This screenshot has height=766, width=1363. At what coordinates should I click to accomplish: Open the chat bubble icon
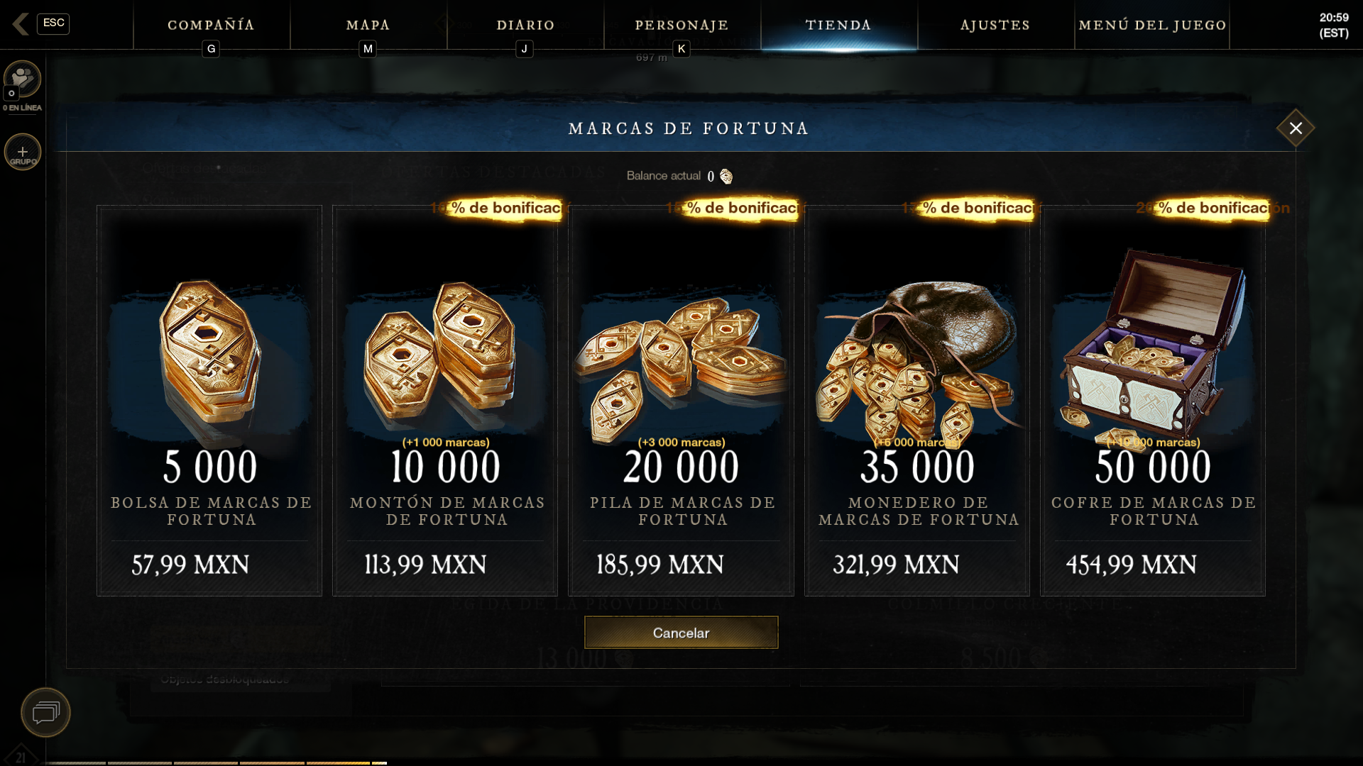45,712
